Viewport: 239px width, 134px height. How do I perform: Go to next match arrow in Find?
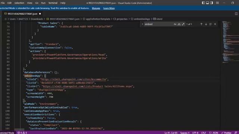[x=206, y=24]
